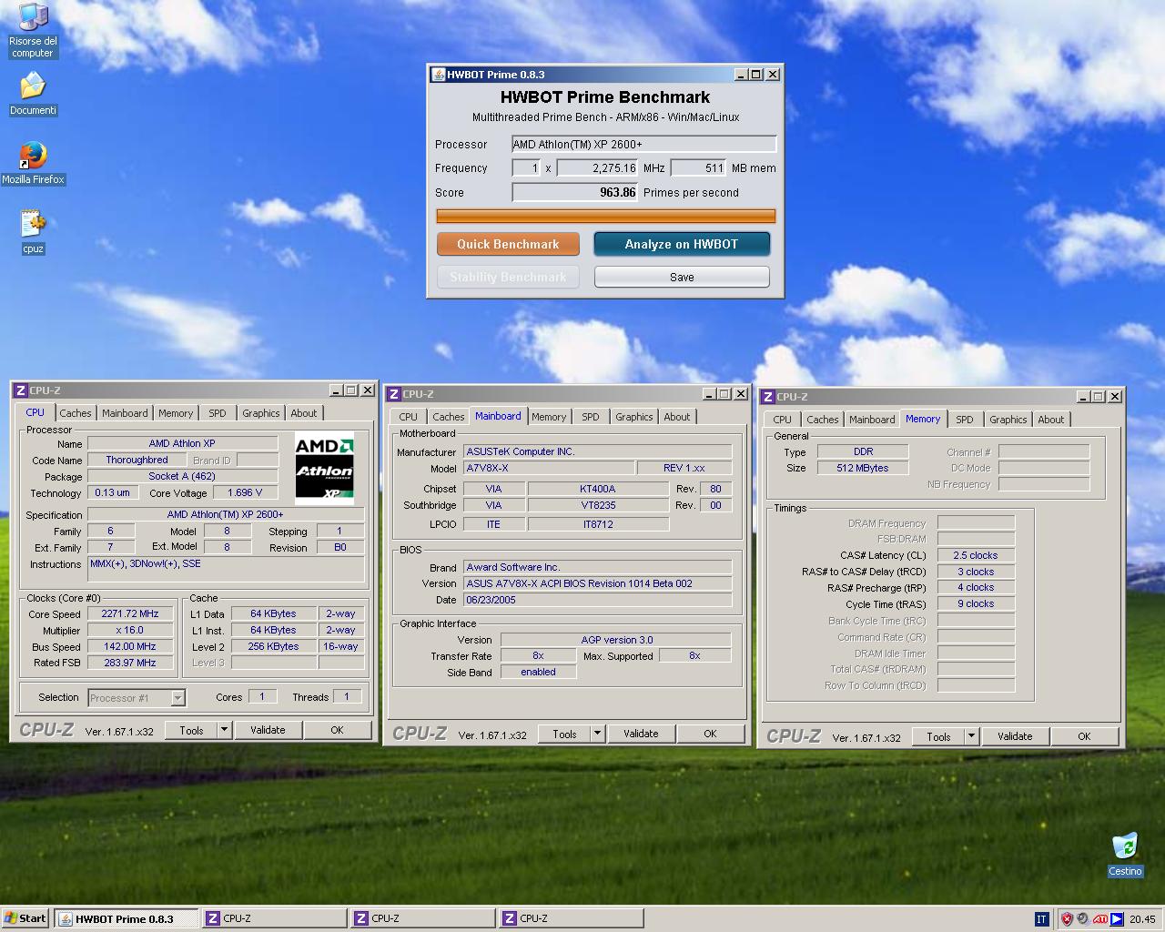Open About tab in the Mainboard CPU-Z window

[x=677, y=417]
